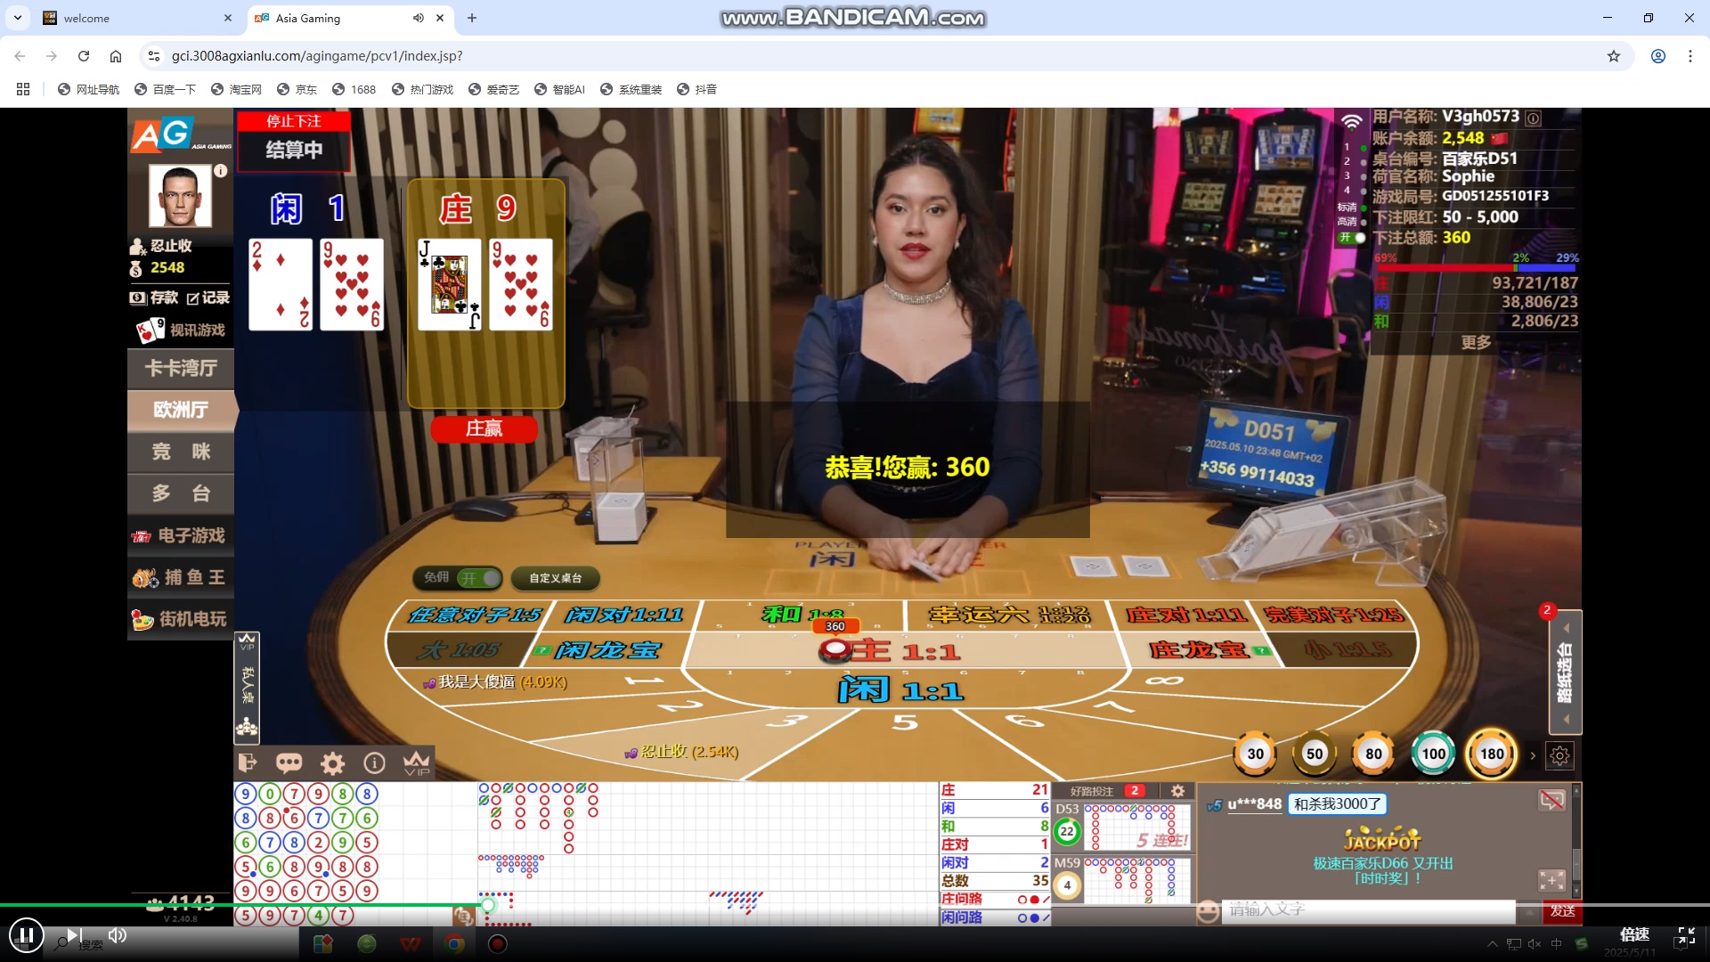Image resolution: width=1710 pixels, height=962 pixels.
Task: Toggle chat mute icon in chat panel
Action: 1551,800
